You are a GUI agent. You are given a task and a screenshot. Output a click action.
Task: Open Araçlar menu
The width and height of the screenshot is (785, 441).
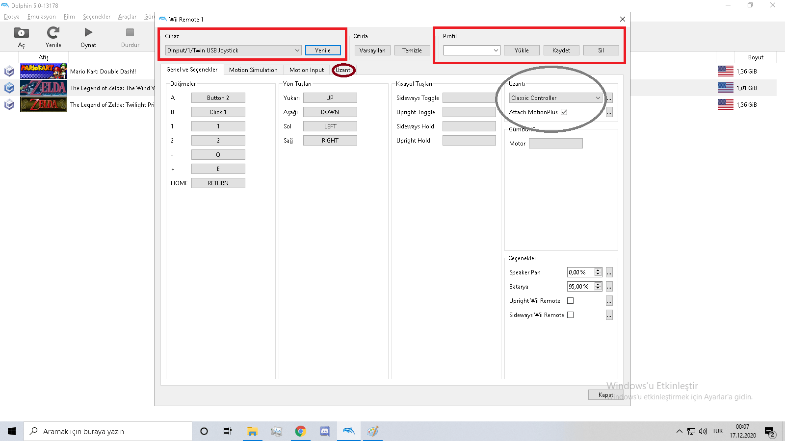(x=127, y=17)
